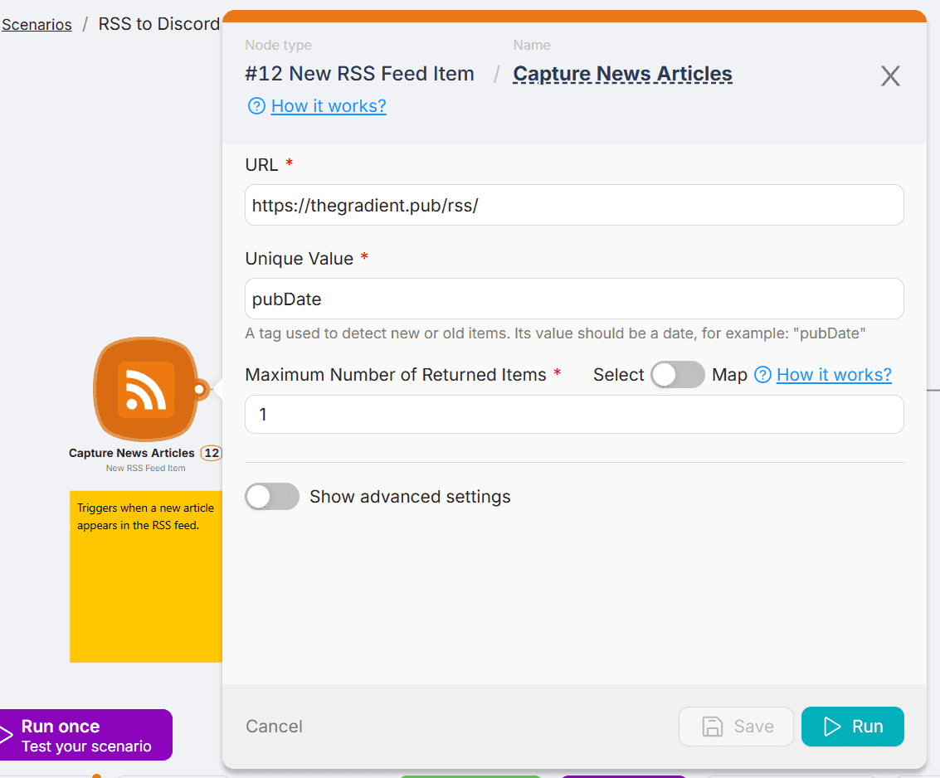Click the output connector dot on RSS node

click(x=199, y=389)
